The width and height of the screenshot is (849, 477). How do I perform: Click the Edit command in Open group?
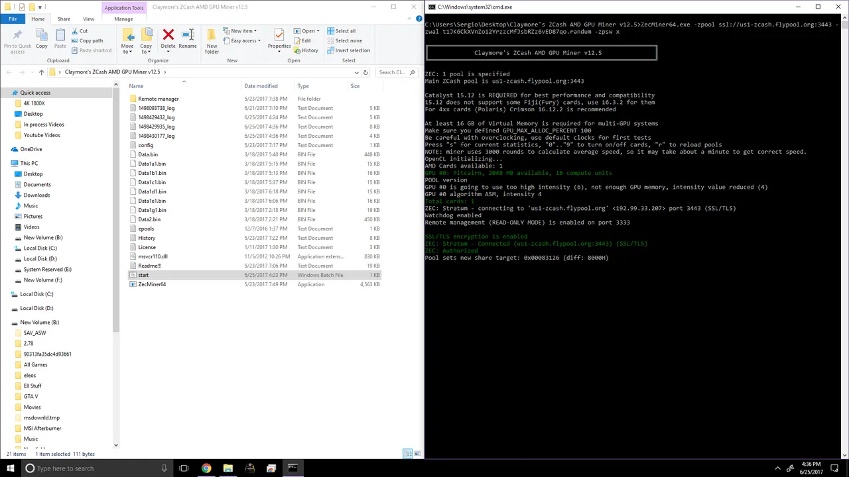coord(302,40)
